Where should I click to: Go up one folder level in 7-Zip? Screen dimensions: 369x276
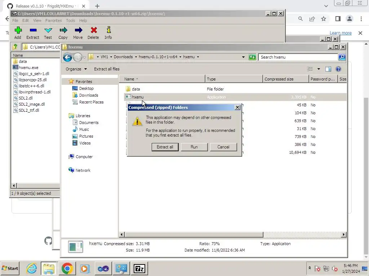(15, 47)
